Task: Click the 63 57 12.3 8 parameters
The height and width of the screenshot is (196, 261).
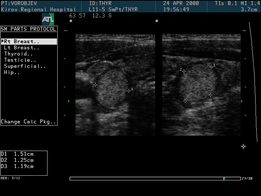Action: (x=90, y=16)
